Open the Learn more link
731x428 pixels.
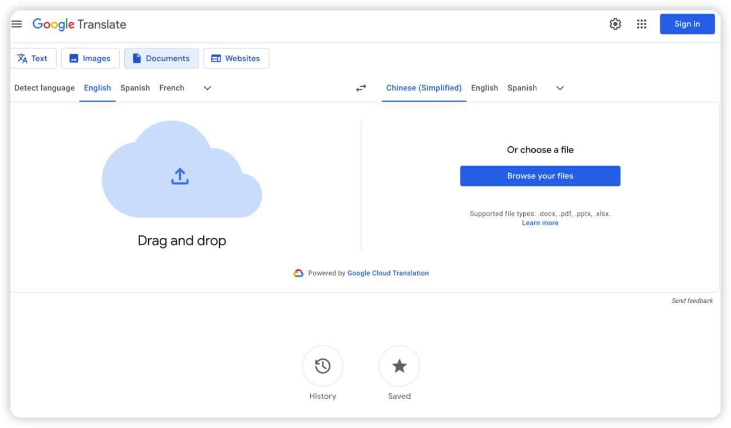tap(540, 223)
